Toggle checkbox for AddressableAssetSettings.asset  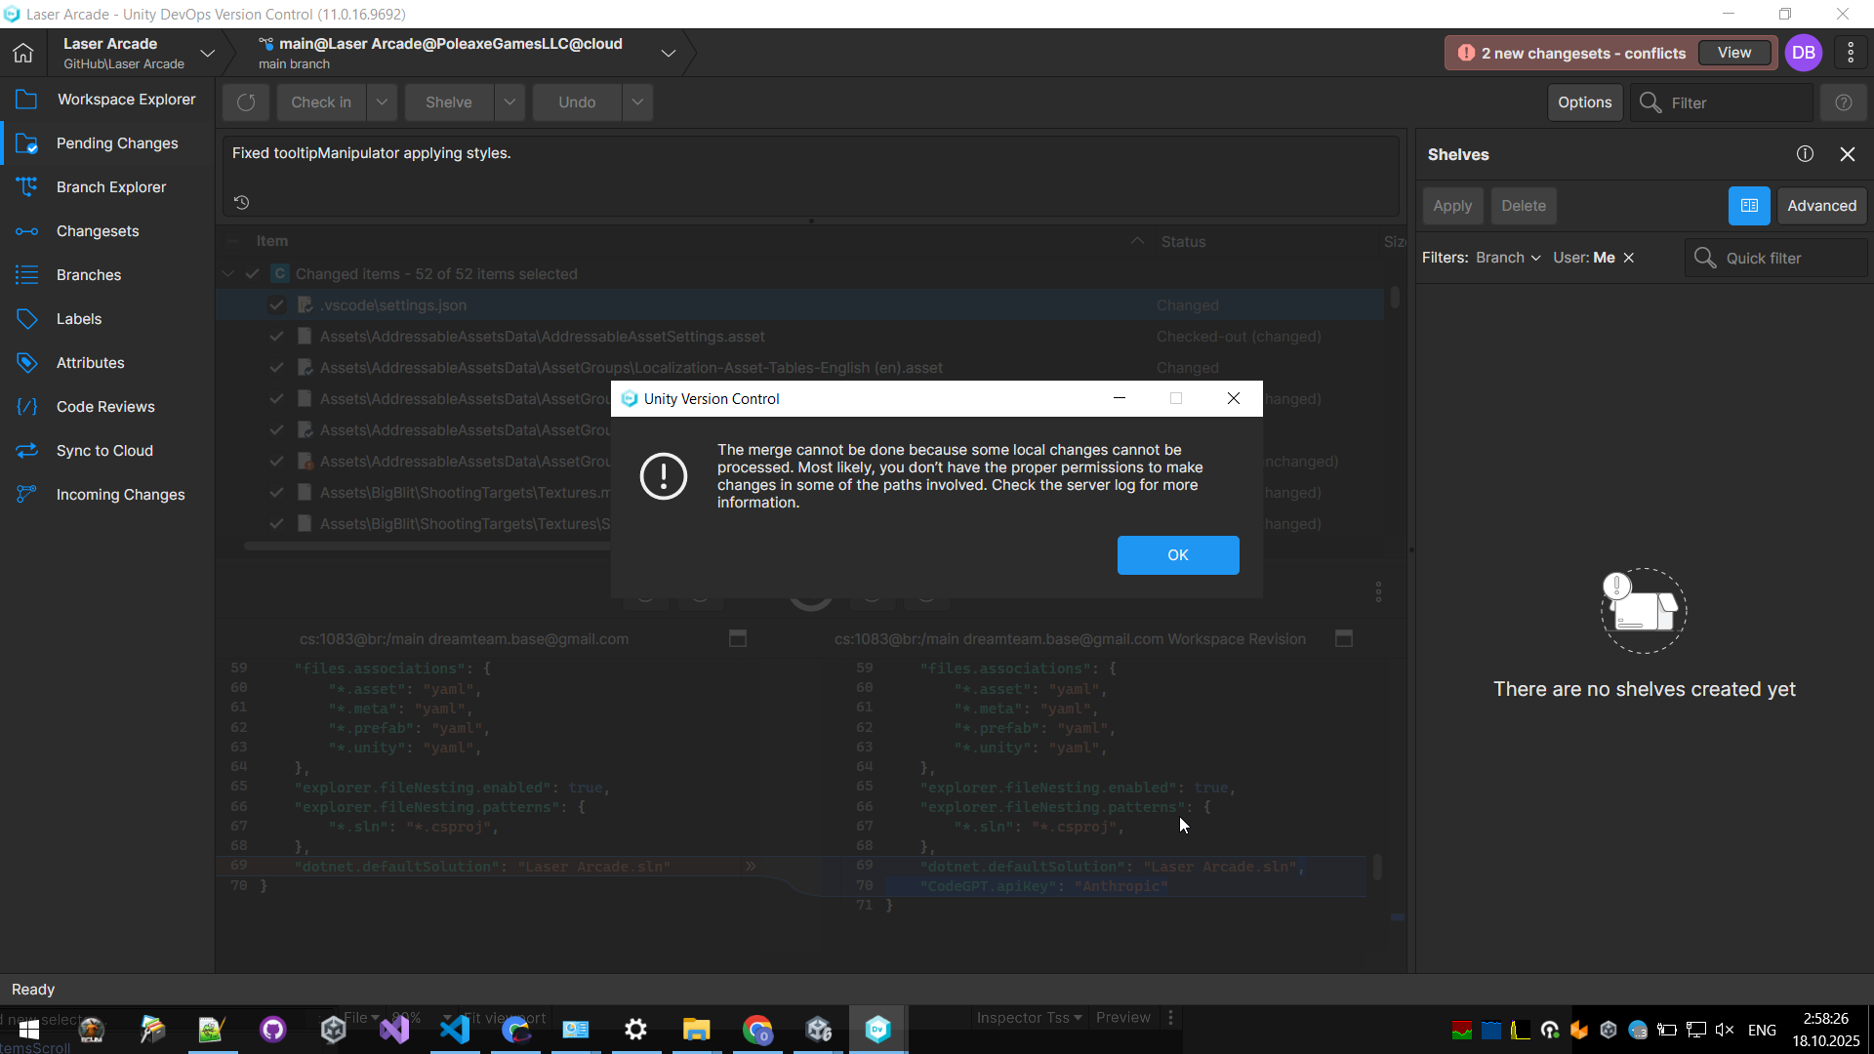(277, 337)
